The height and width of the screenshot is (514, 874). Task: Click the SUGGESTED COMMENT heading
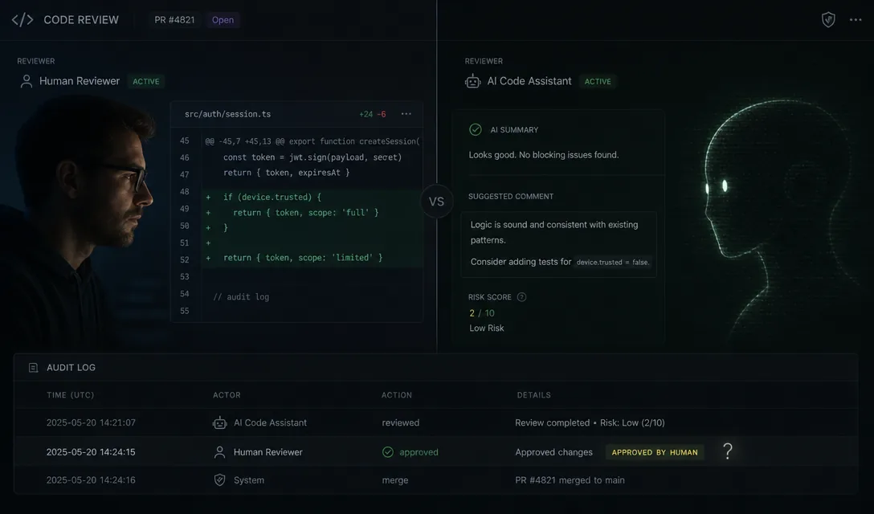pos(511,197)
